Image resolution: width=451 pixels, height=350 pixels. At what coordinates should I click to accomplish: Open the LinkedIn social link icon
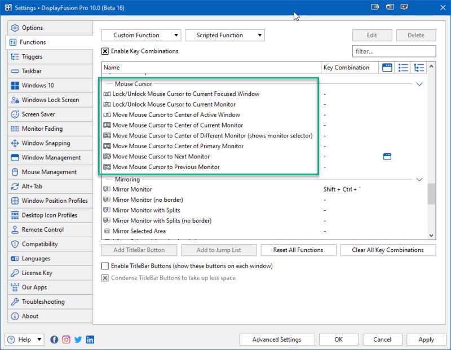(x=90, y=340)
